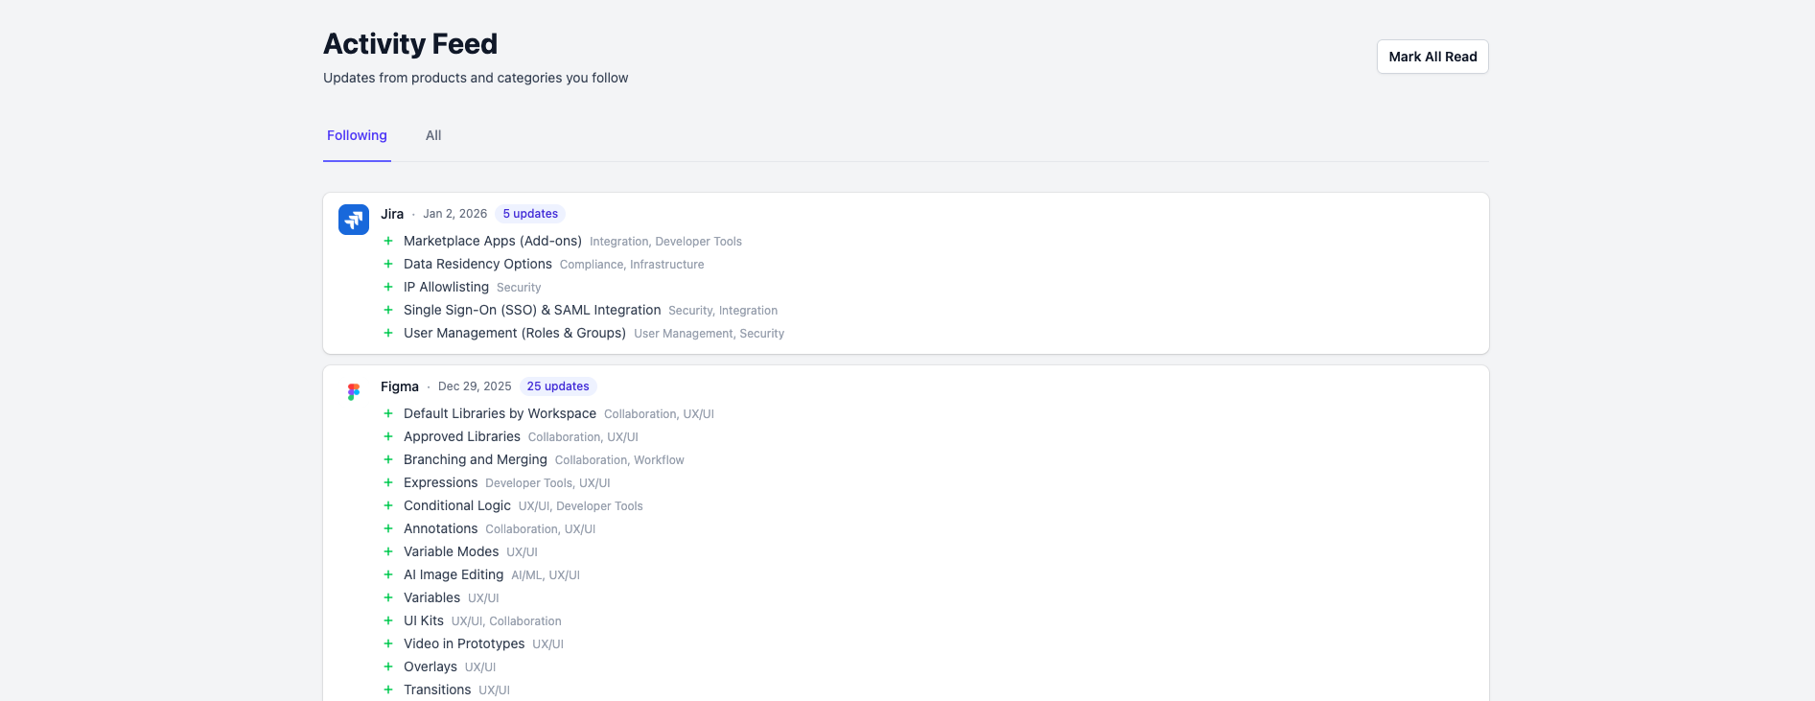Open IP Allowlisting feature

[446, 287]
